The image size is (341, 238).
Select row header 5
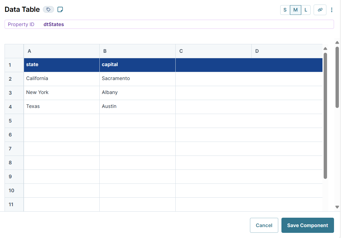14,121
